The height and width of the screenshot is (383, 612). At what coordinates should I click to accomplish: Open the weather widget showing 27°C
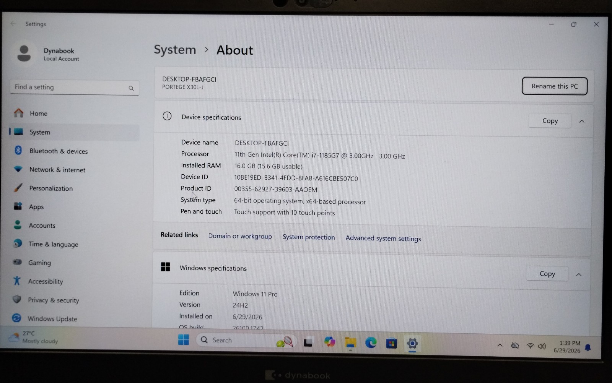[34, 337]
